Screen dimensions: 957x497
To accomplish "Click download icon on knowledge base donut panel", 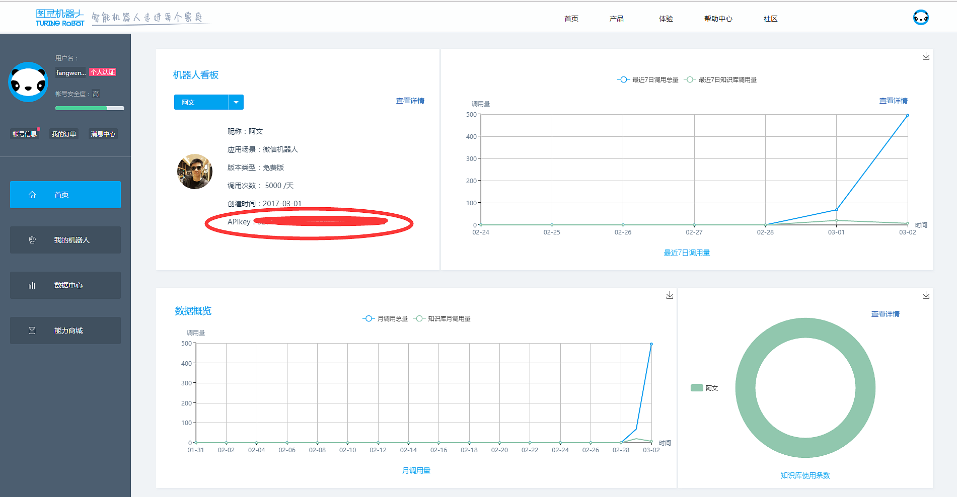I will [926, 295].
